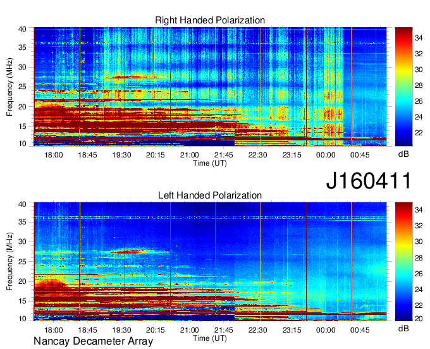Click the 00:45 tick of the right-handed plot
Screen dimensions: 430x349
click(360, 155)
